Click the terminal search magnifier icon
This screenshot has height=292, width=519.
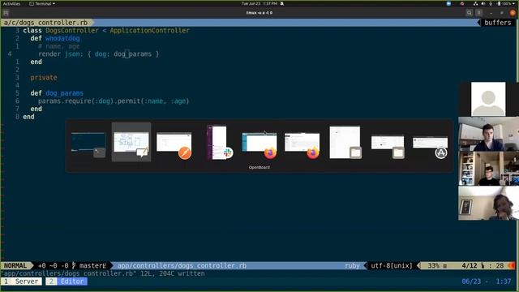(x=469, y=13)
